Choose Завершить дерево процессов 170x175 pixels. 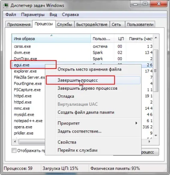(x=93, y=88)
